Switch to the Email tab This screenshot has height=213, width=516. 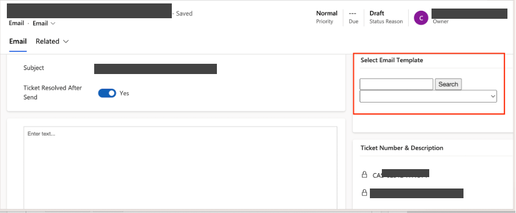pyautogui.click(x=18, y=42)
